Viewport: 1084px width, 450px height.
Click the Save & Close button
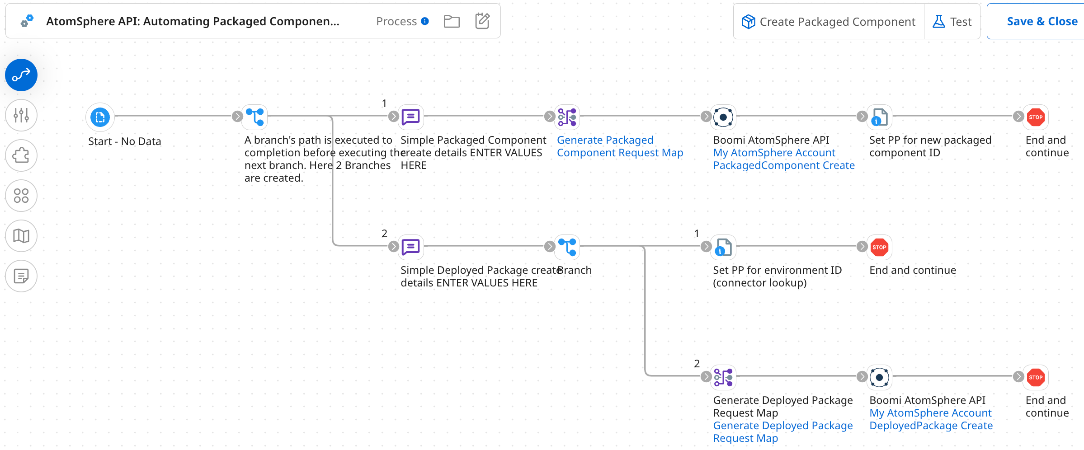[1042, 21]
